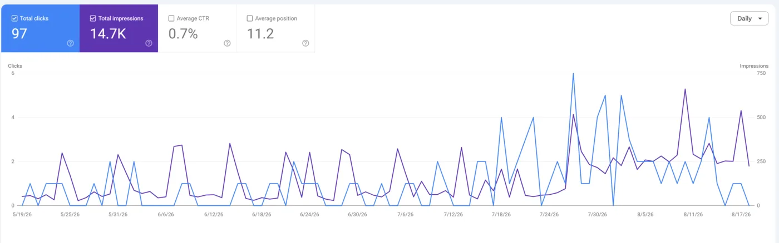This screenshot has width=779, height=243.
Task: Click the Impressions axis title
Action: 754,66
